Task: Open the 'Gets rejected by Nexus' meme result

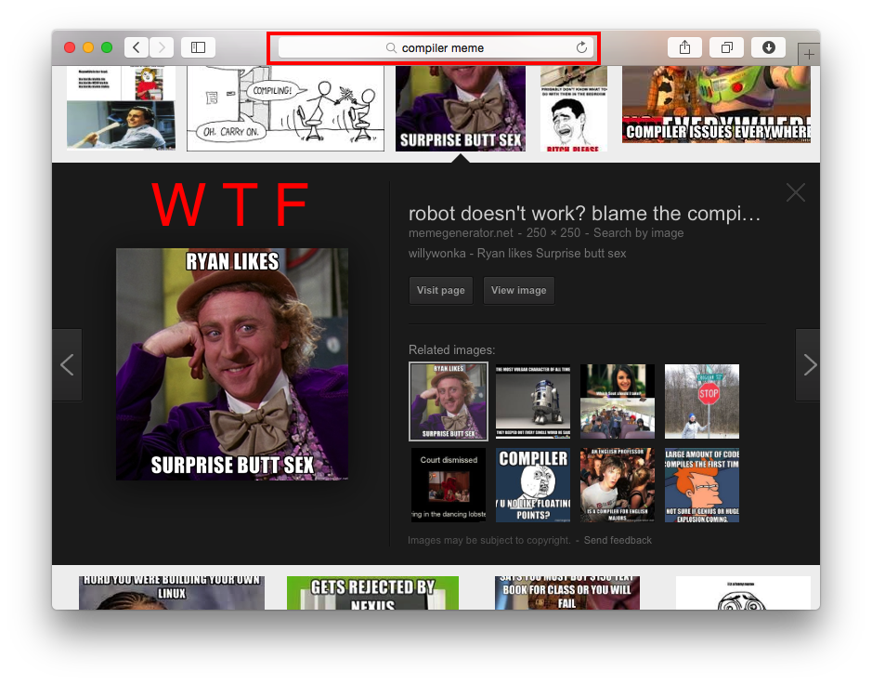Action: click(372, 593)
